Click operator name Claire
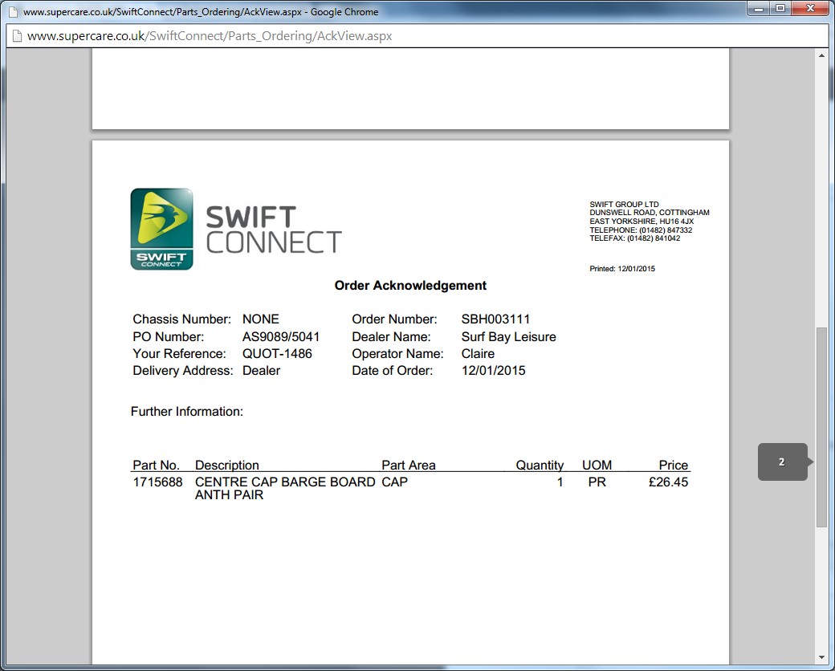This screenshot has width=835, height=671. (478, 354)
